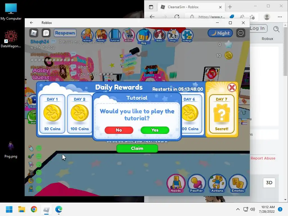
Task: Open the volume control in tray
Action: click(x=253, y=209)
